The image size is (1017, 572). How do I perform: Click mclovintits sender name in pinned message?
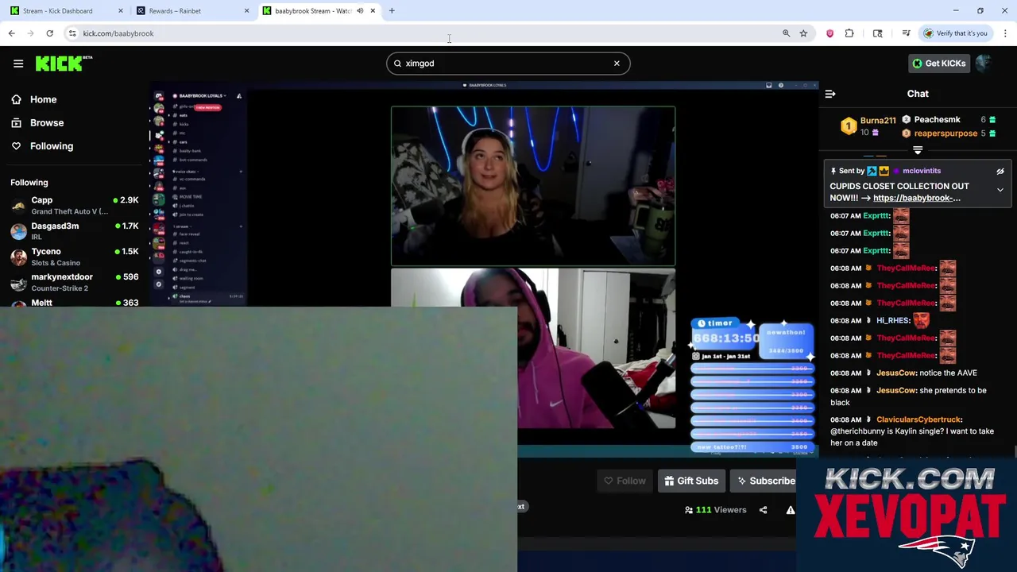coord(922,171)
